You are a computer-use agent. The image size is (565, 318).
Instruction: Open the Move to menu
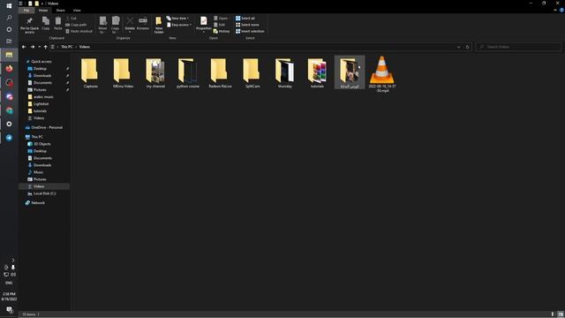[x=102, y=25]
